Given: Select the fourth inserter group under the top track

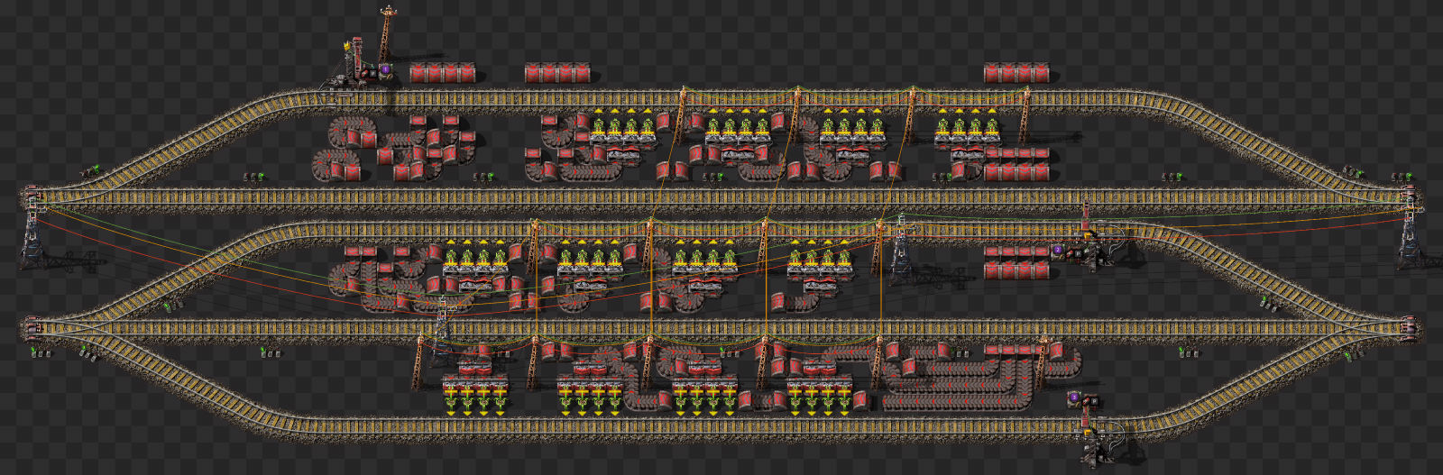Looking at the screenshot, I should 968,128.
